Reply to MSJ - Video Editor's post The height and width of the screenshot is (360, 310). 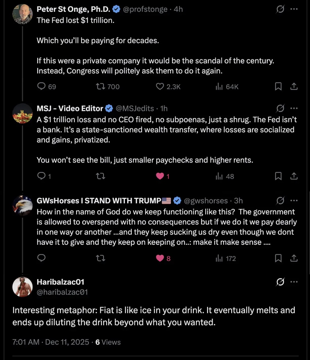(42, 176)
